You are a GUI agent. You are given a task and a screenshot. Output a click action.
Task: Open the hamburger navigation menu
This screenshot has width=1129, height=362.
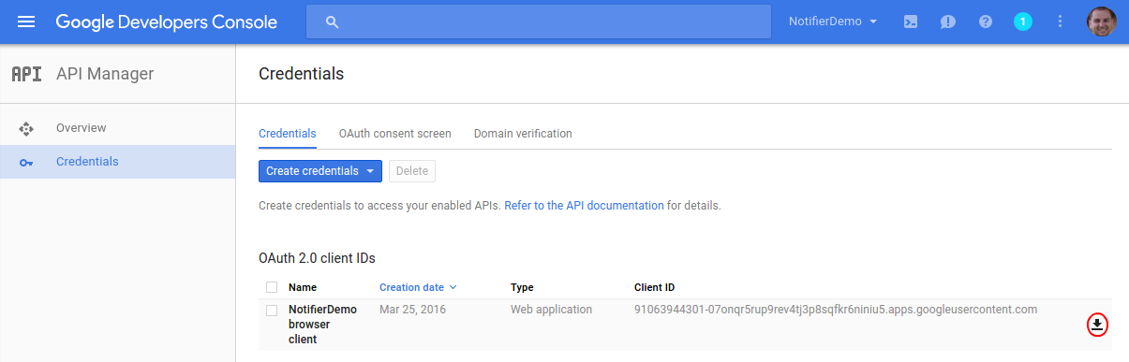pyautogui.click(x=26, y=22)
